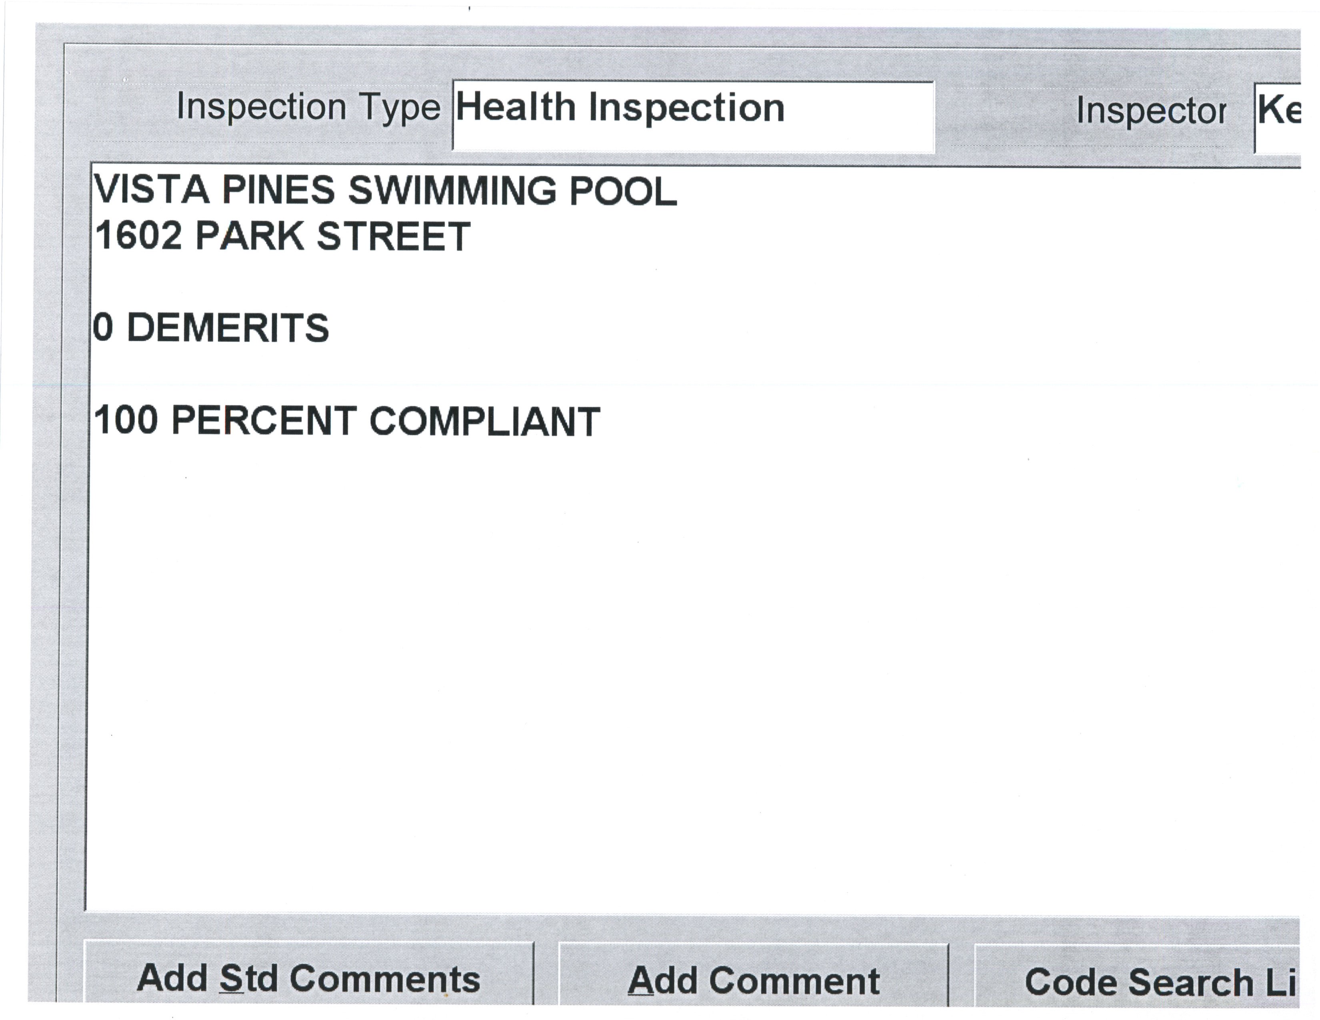The height and width of the screenshot is (1020, 1320).
Task: Click the 100 PERCENT COMPLIANT line
Action: 347,421
